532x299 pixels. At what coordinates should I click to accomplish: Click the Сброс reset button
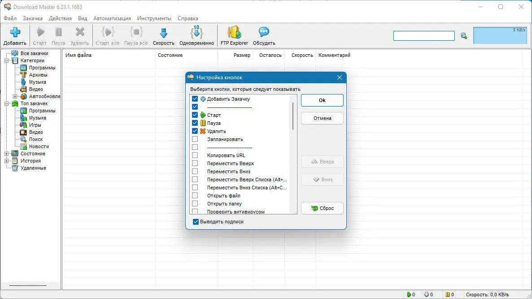tap(322, 208)
